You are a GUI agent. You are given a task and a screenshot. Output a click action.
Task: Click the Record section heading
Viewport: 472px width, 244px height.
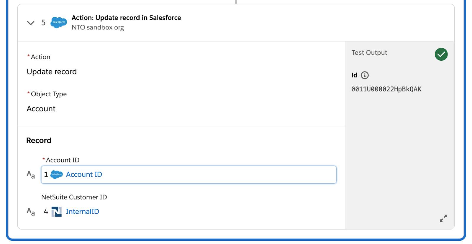(39, 140)
